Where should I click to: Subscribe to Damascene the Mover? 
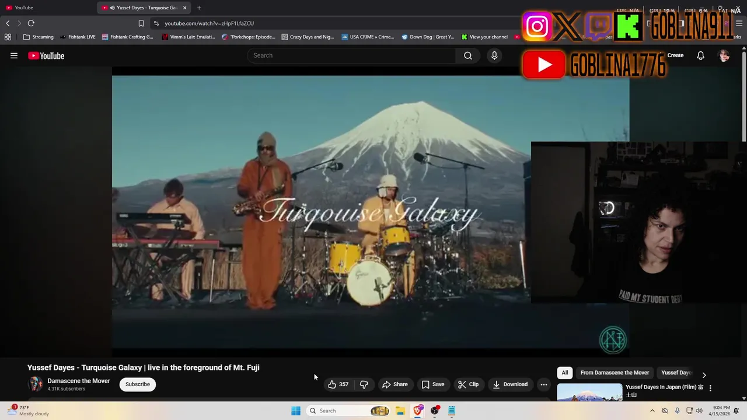coord(138,384)
